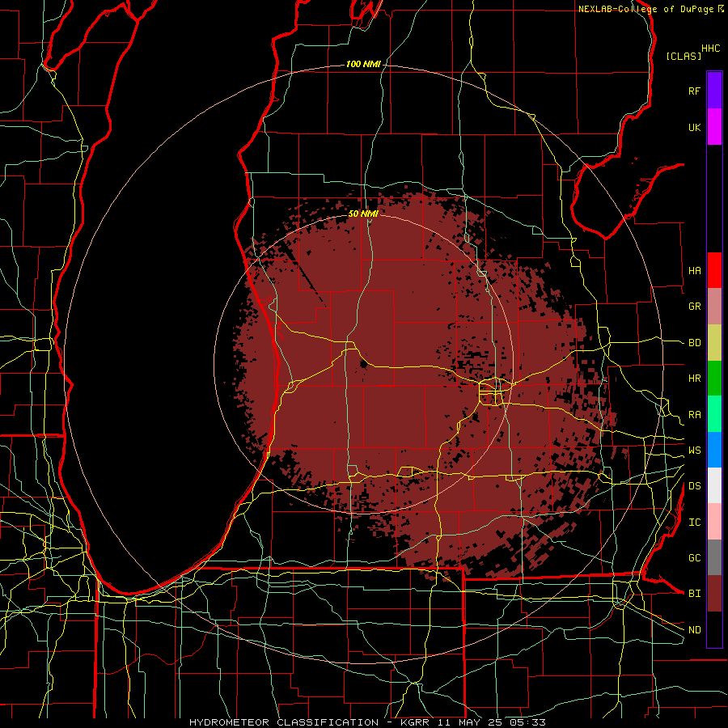Screen dimensions: 728x728
Task: Click the 'RA' legend label
Action: [695, 415]
